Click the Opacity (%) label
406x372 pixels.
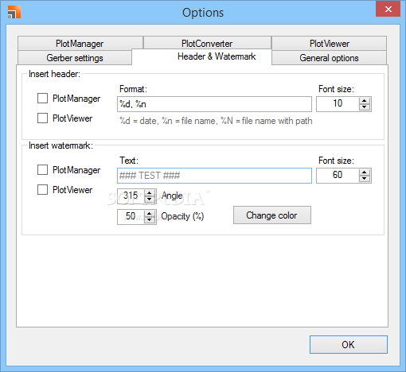point(182,216)
